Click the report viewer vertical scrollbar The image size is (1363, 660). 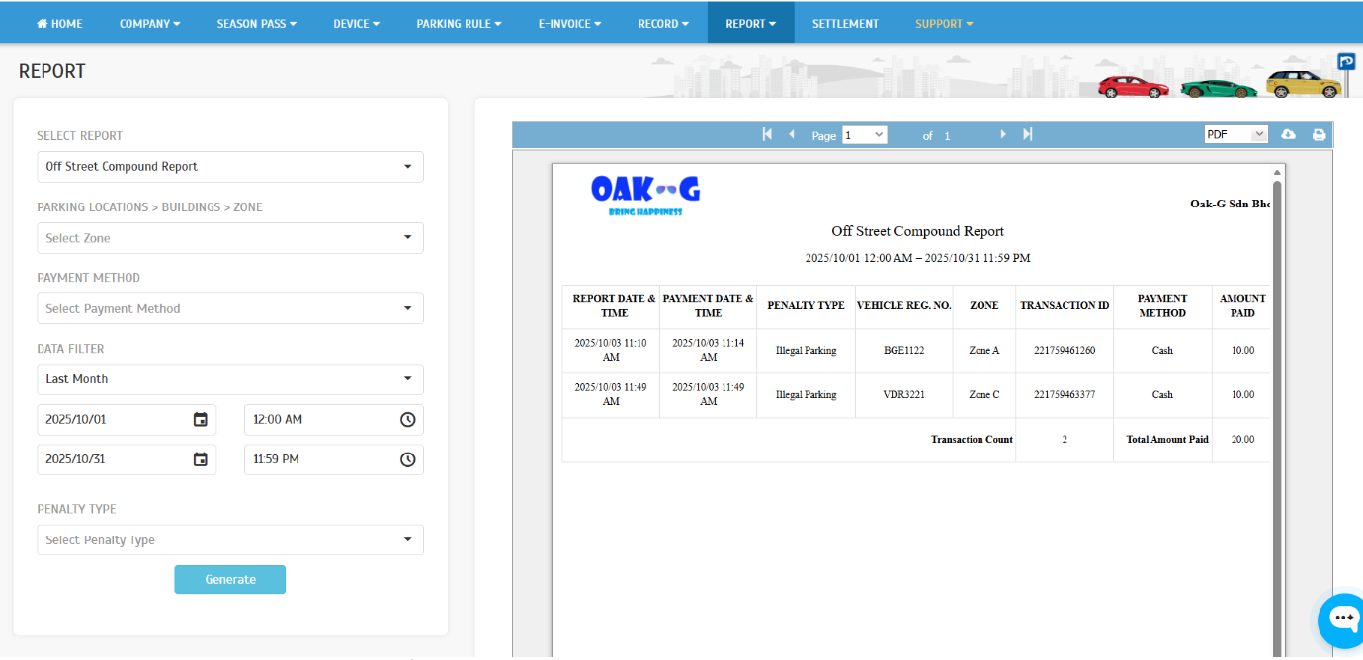pos(1277,395)
